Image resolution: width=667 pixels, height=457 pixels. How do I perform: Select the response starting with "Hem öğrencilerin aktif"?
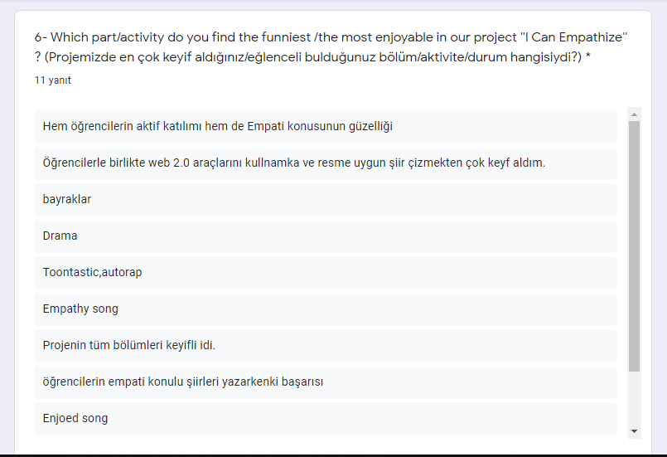pos(218,126)
